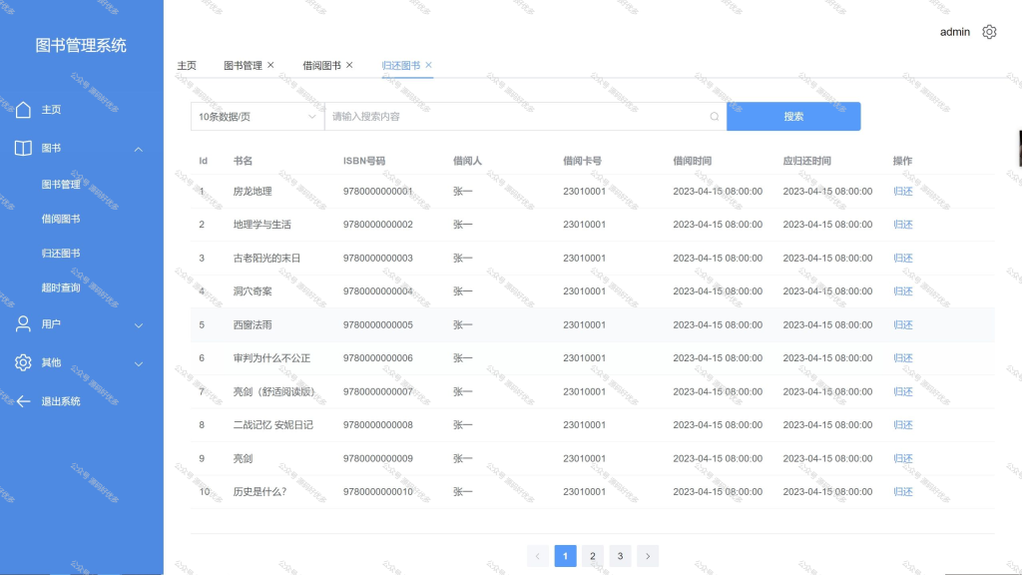1022x575 pixels.
Task: Click ISBN cell 9780000000005
Action: click(x=378, y=324)
